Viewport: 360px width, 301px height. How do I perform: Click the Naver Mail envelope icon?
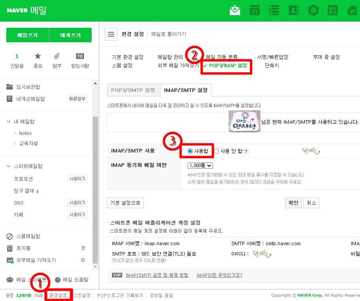[235, 11]
